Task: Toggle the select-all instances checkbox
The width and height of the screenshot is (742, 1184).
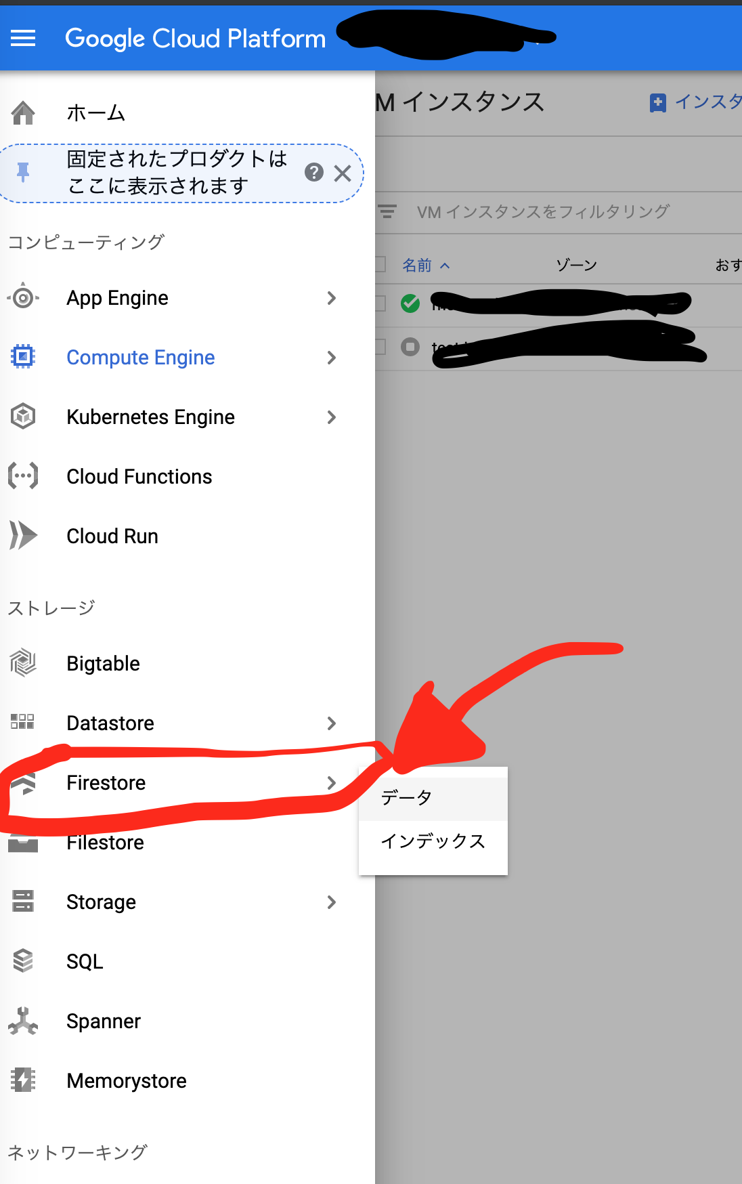Action: [380, 264]
